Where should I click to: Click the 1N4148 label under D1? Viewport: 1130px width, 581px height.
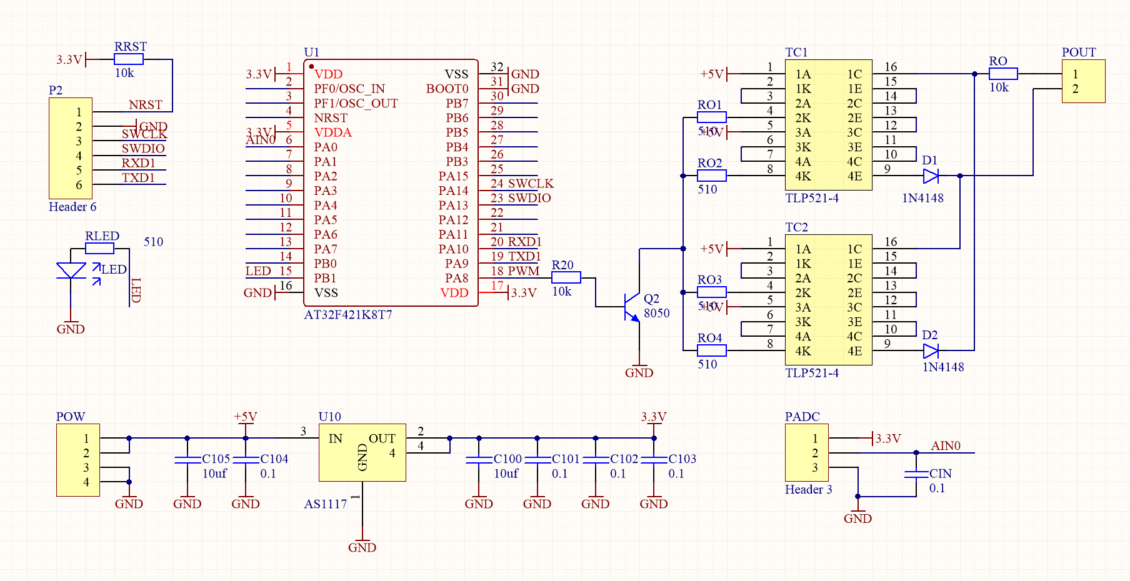click(922, 198)
